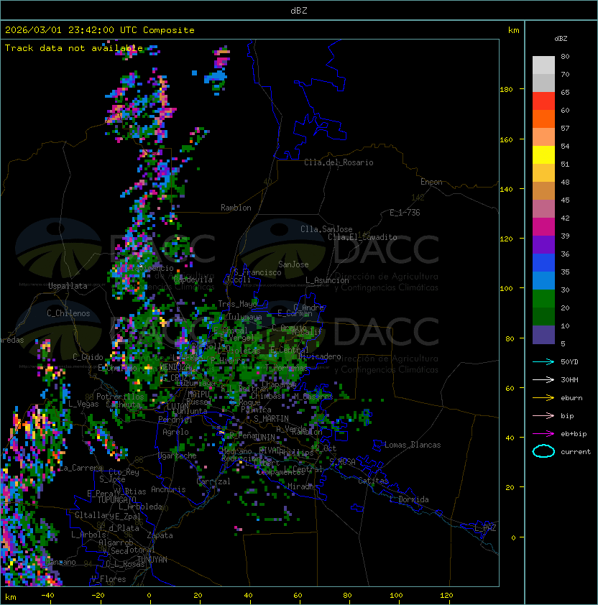Click the 'L_Dormida' map label

coord(409,499)
